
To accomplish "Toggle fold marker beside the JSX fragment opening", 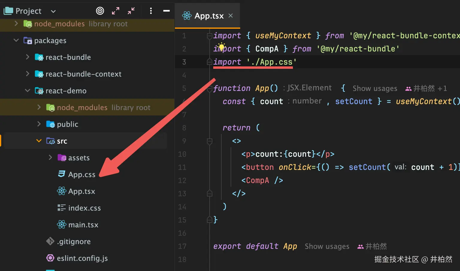I will (x=210, y=141).
